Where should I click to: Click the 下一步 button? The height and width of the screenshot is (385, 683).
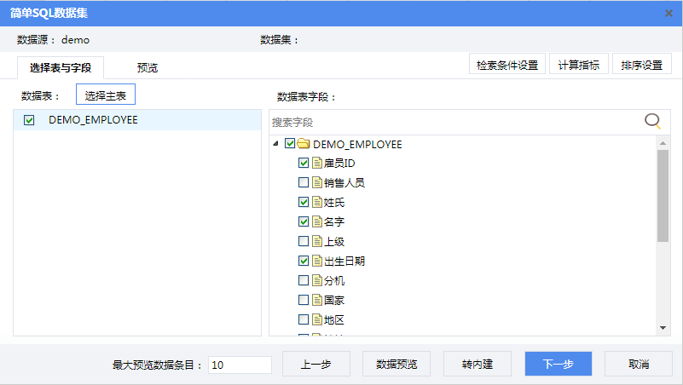click(558, 364)
